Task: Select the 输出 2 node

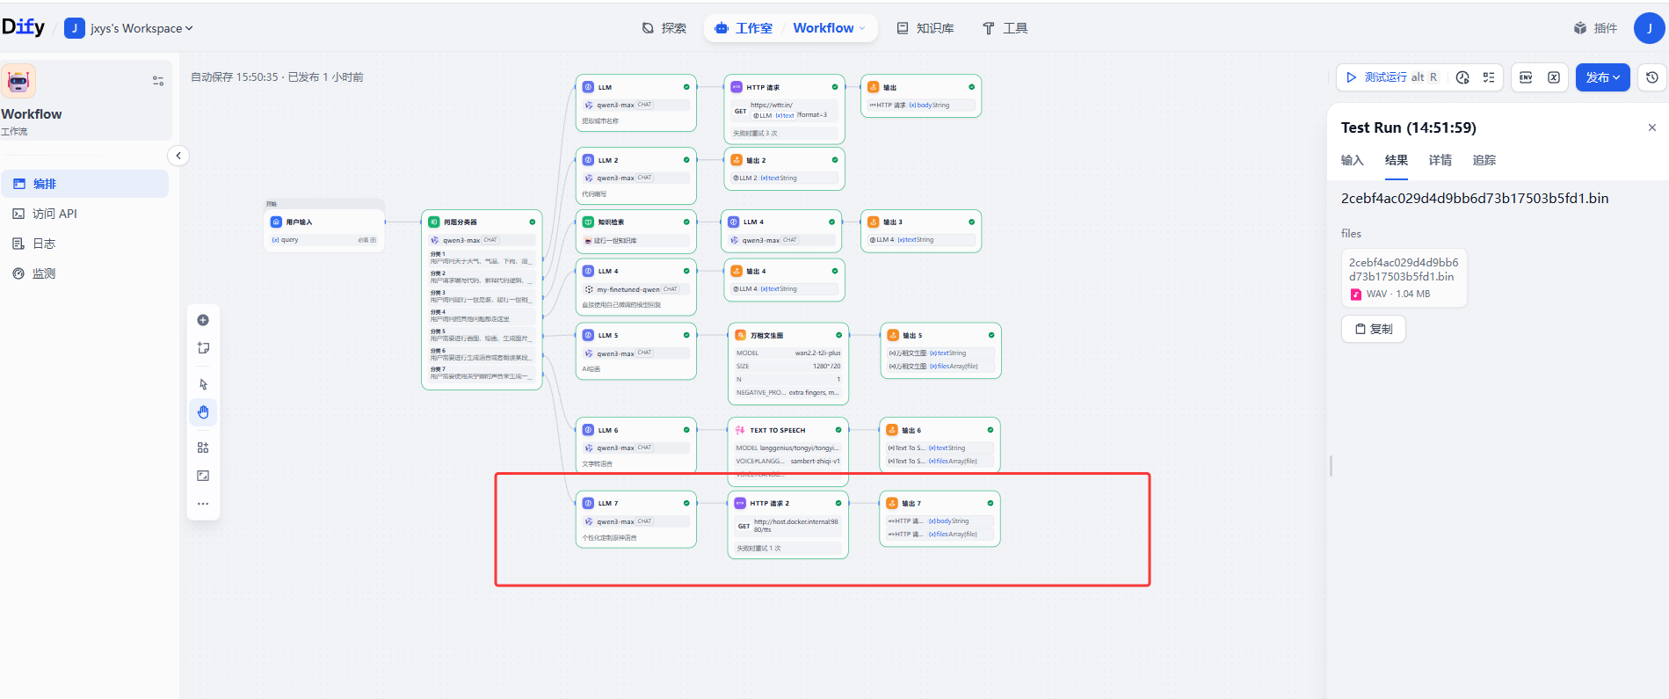Action: [784, 169]
